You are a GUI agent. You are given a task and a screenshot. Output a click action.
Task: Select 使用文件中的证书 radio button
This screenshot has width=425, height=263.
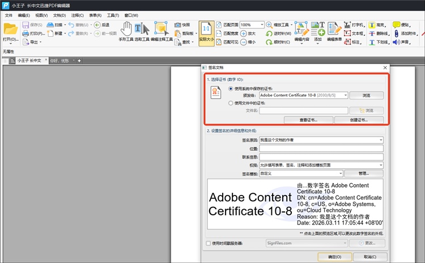(231, 103)
